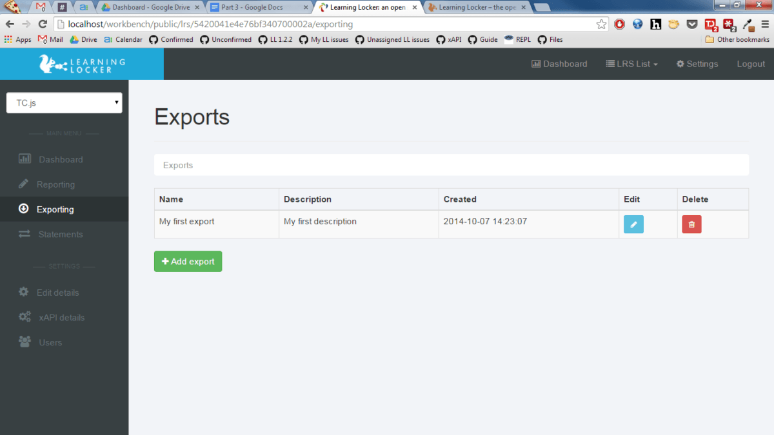The width and height of the screenshot is (774, 435).
Task: Open the 'My LL issues' bookmark
Action: (x=324, y=39)
